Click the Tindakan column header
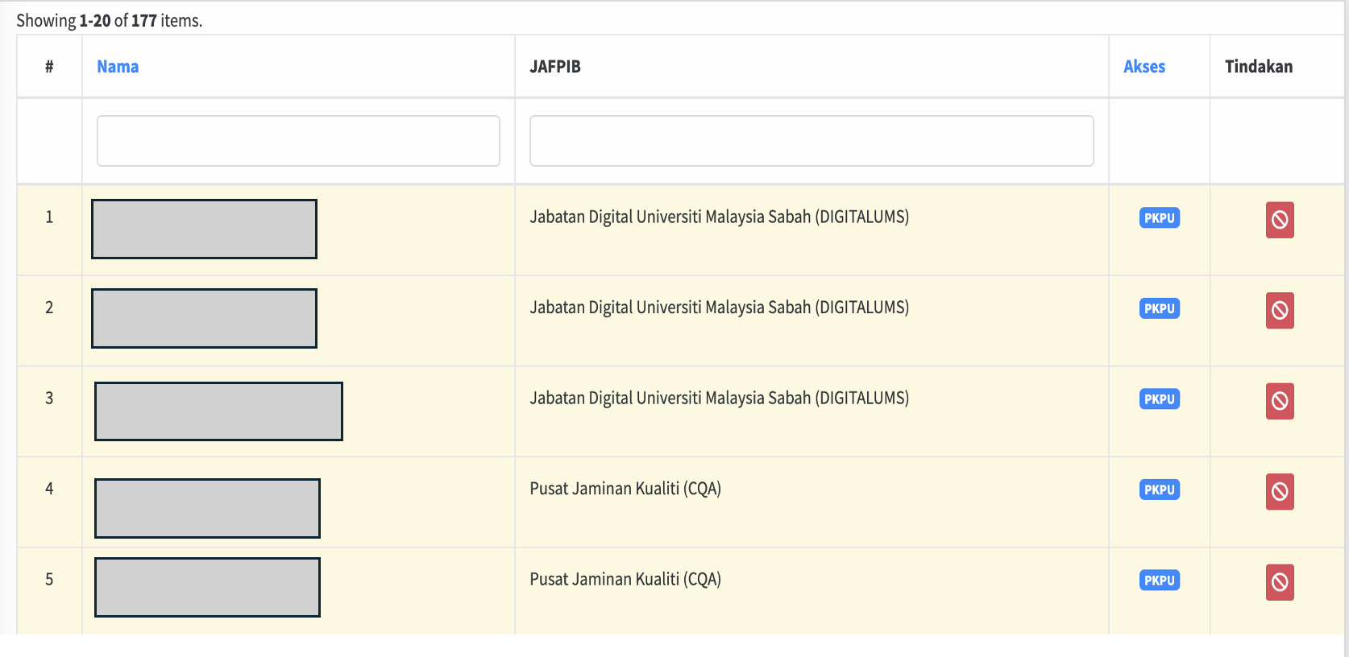1349x657 pixels. coord(1258,67)
